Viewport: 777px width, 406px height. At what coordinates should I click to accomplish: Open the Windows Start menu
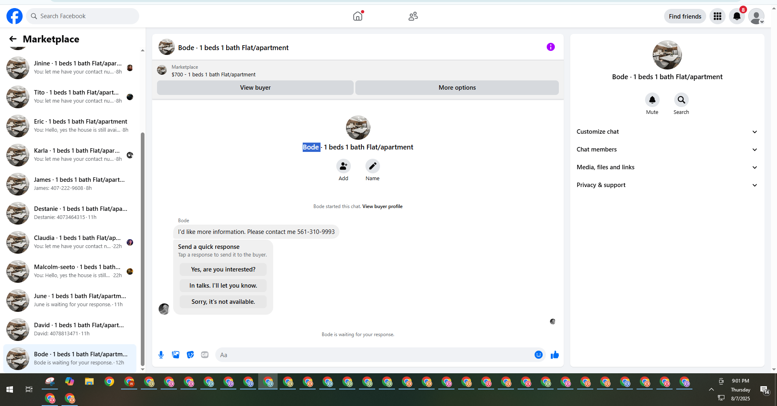click(10, 389)
